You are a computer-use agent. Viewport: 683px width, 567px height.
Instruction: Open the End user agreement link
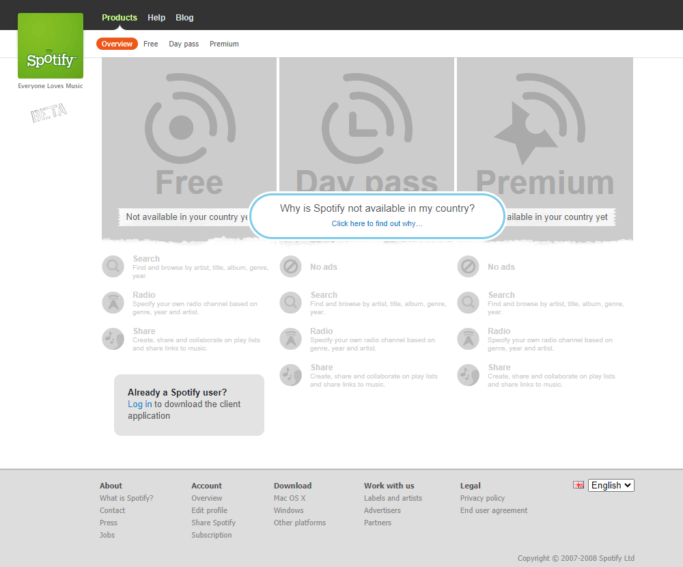(x=494, y=510)
